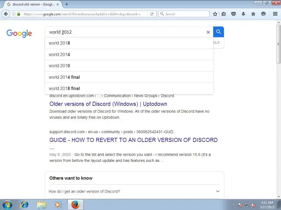This screenshot has height=210, width=281.
Task: Click the Others want to know heading
Action: (71, 178)
